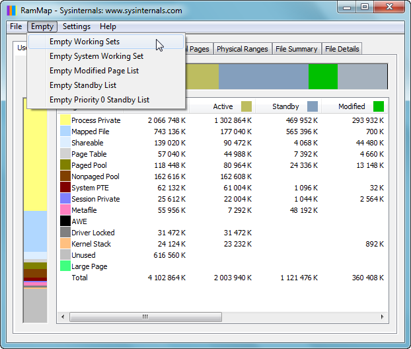Image resolution: width=411 pixels, height=349 pixels.
Task: Select the Process Private row label
Action: (96, 120)
